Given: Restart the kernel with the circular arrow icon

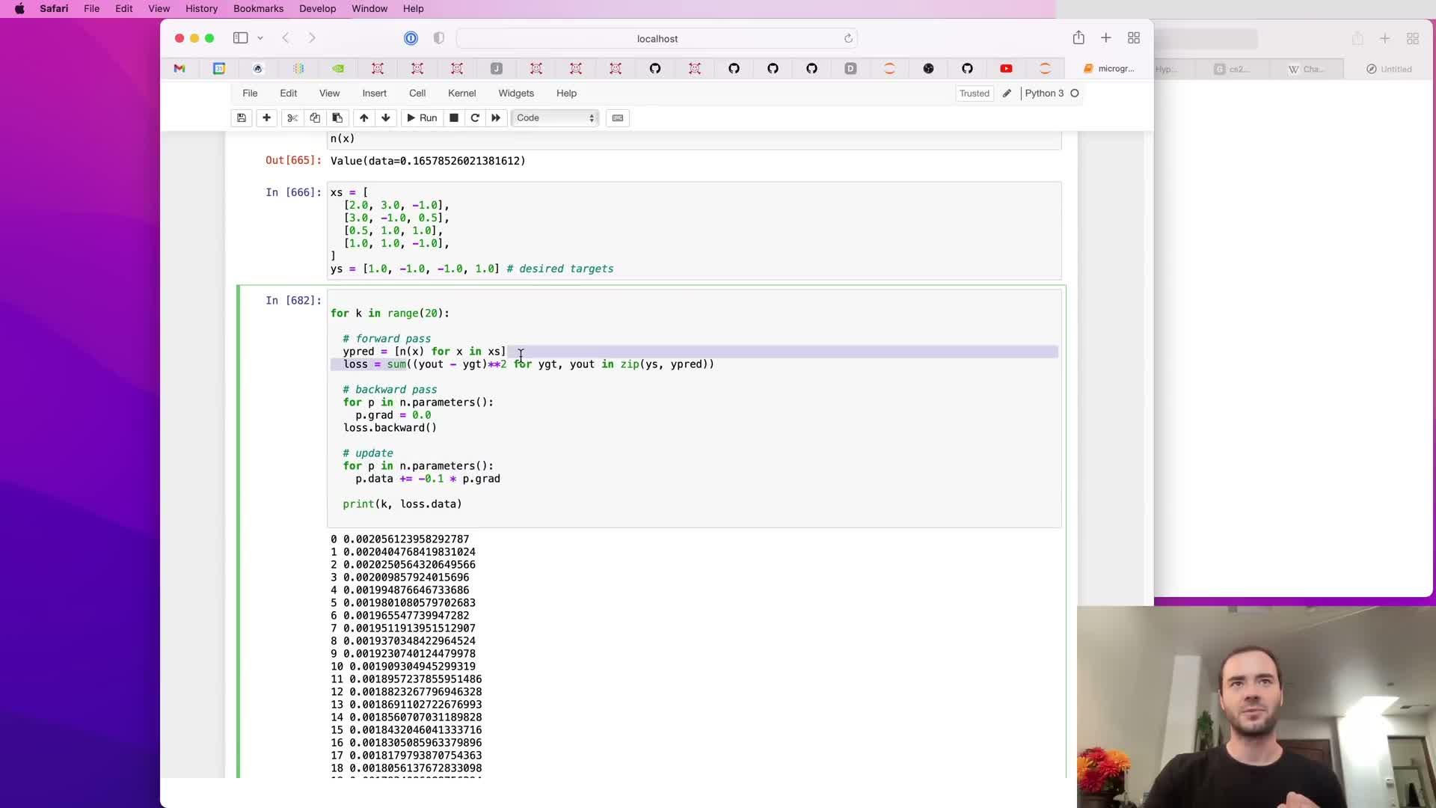Looking at the screenshot, I should [474, 117].
